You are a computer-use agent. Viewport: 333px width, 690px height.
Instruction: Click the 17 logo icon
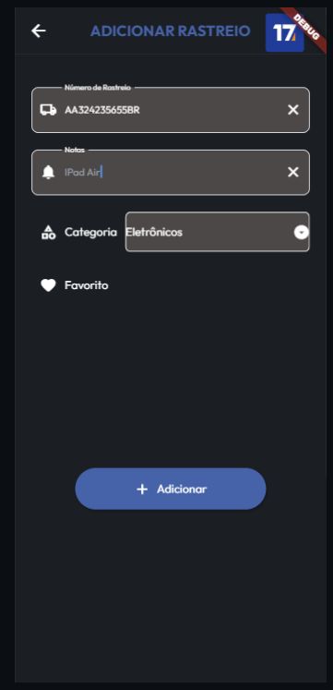285,32
